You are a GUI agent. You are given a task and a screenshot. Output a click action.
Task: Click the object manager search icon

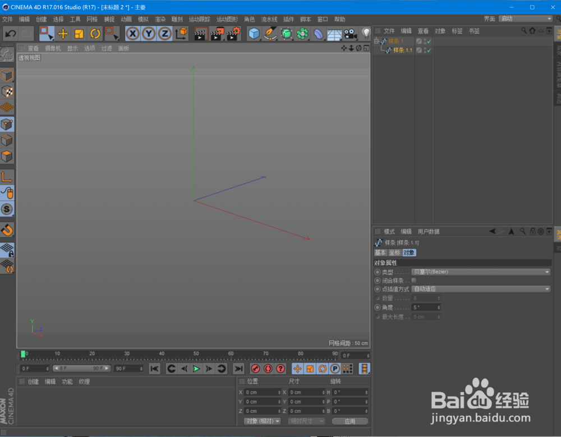[x=524, y=31]
